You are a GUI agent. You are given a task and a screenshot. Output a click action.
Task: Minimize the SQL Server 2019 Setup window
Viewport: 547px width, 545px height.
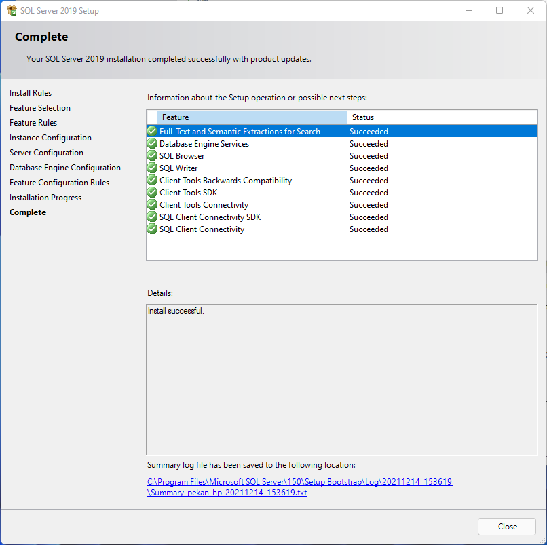pyautogui.click(x=469, y=10)
